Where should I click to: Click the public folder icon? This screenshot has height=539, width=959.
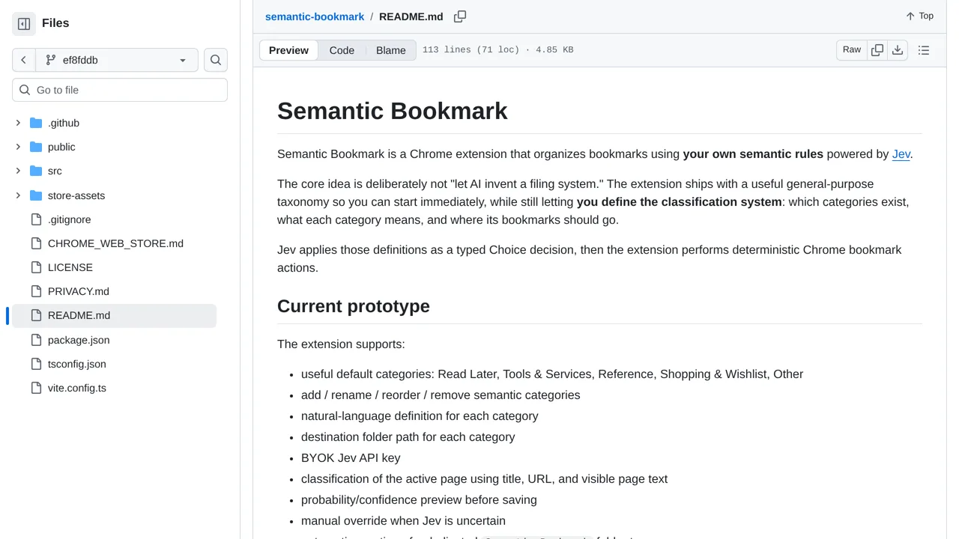(36, 147)
